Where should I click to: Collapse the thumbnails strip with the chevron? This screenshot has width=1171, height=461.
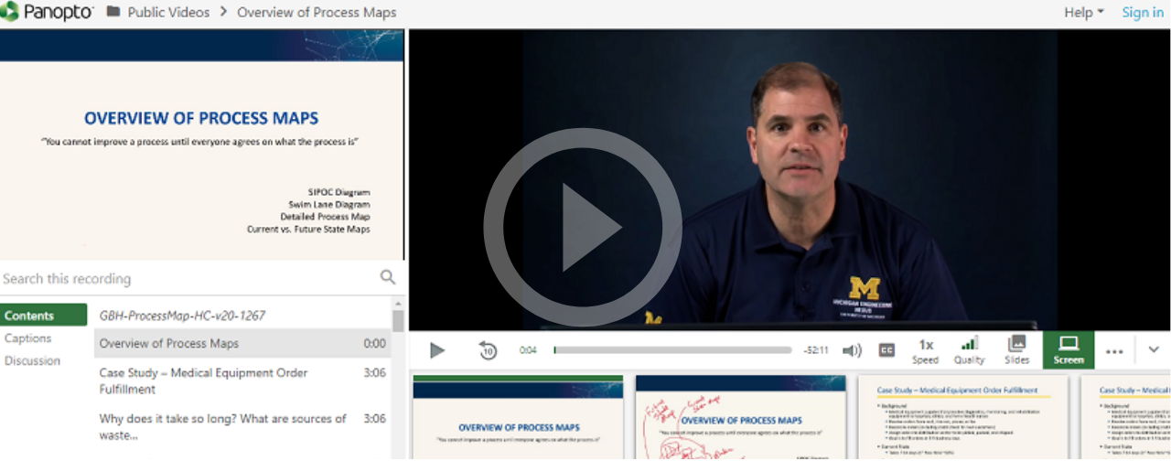click(1154, 349)
